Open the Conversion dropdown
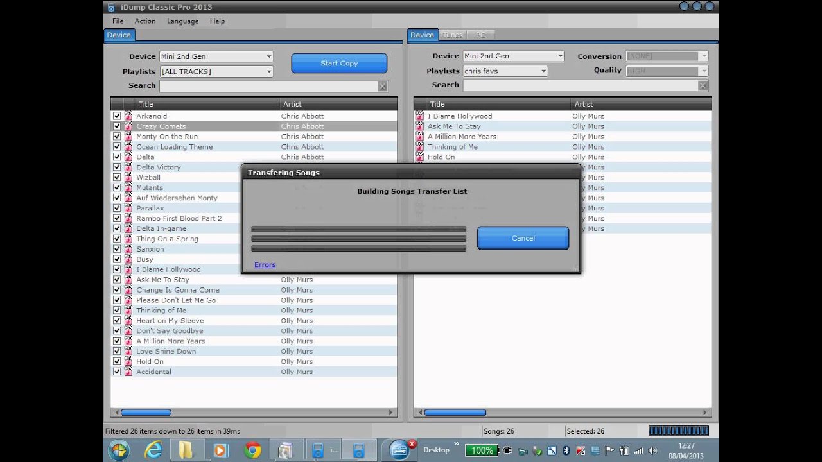822x462 pixels. click(667, 56)
